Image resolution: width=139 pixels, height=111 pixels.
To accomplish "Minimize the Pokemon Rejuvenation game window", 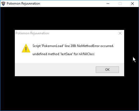I will click(x=108, y=4).
